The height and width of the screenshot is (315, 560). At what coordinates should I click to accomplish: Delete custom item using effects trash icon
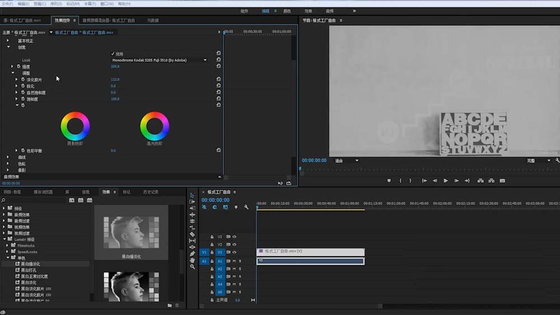tap(177, 305)
